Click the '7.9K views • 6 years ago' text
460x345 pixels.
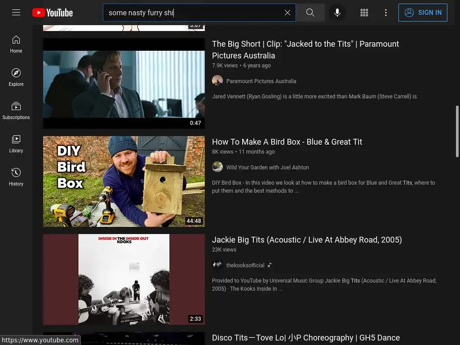click(x=241, y=66)
